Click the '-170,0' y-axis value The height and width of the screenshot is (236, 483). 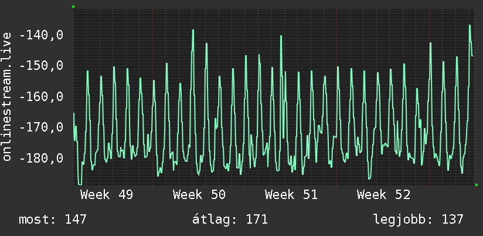(x=41, y=127)
